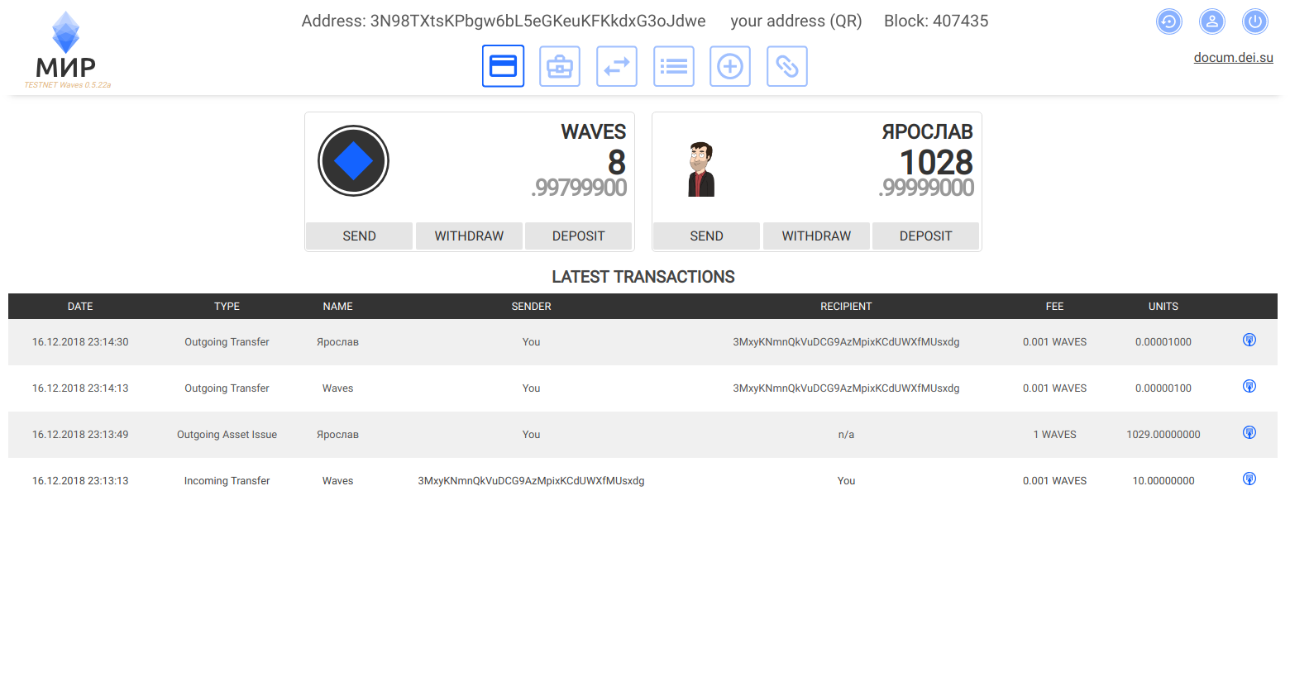Click the ЯРОСЛАВ balance 1028.99999000
This screenshot has width=1290, height=686.
coord(927,173)
